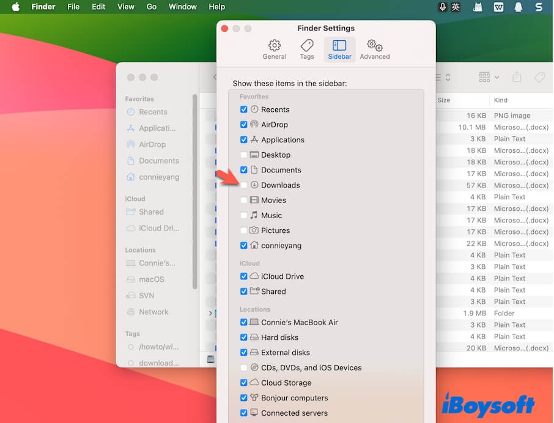Check the Movies item checkbox

[243, 200]
